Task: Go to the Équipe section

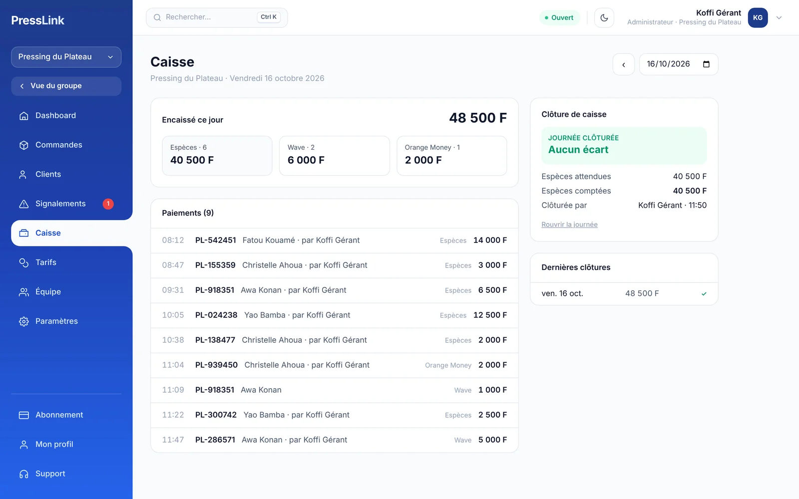Action: click(66, 292)
